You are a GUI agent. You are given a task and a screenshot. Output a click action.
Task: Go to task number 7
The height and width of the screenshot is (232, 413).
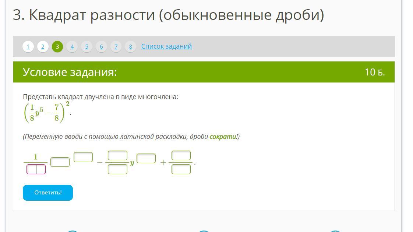[116, 47]
